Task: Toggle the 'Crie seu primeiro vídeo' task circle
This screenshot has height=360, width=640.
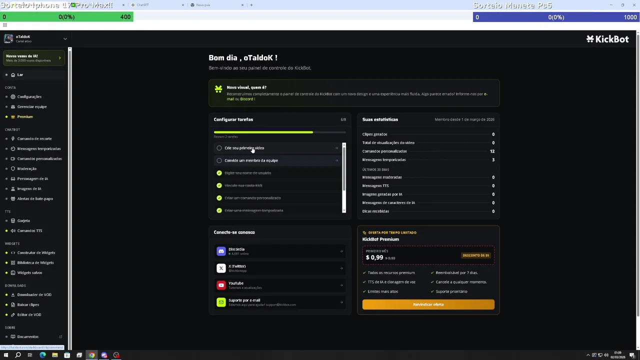Action: coord(219,148)
